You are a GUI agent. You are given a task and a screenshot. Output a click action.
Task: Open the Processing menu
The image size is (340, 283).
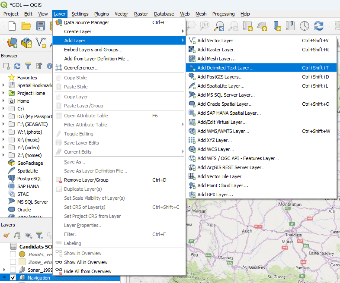(x=223, y=14)
